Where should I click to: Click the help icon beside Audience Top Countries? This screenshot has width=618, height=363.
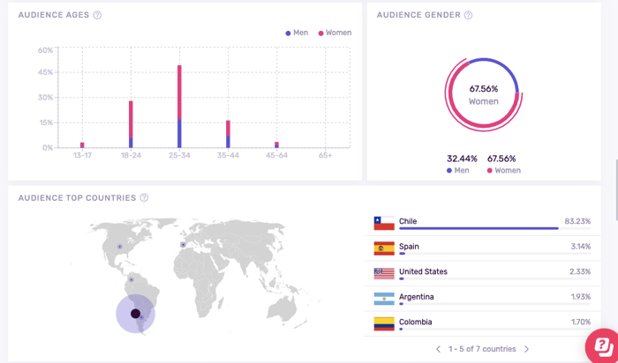click(x=144, y=198)
